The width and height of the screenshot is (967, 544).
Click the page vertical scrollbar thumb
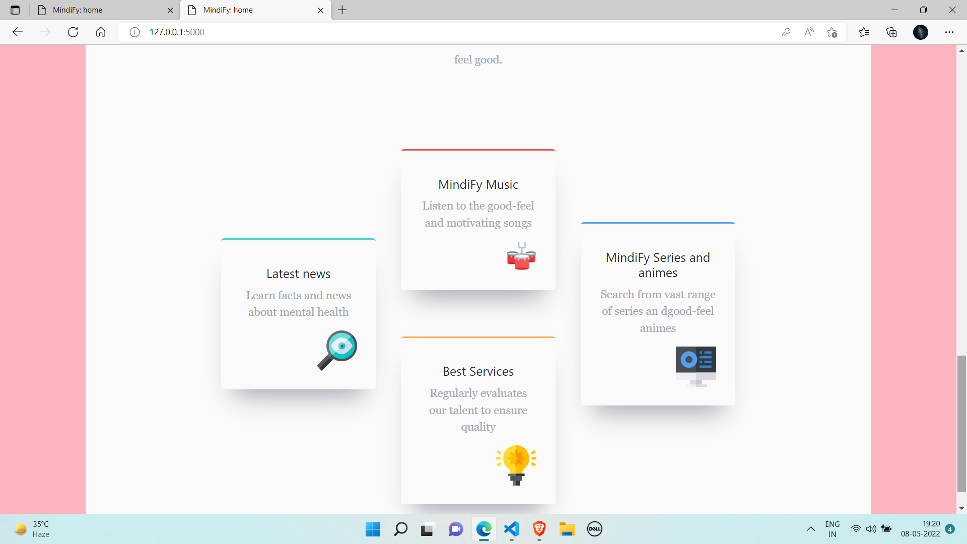point(961,423)
